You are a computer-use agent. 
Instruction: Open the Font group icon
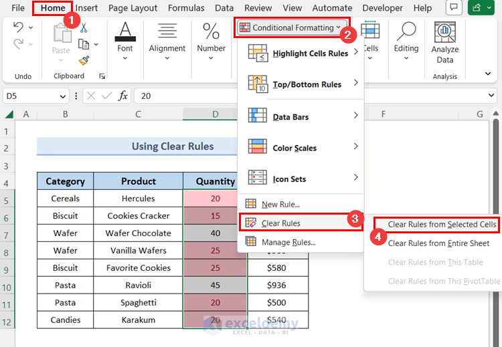coord(125,31)
